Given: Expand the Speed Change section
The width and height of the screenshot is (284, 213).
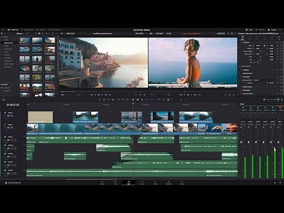Looking at the screenshot, I should [x=247, y=87].
